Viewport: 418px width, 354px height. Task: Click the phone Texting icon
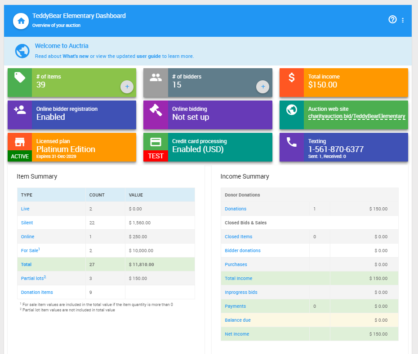pos(292,142)
